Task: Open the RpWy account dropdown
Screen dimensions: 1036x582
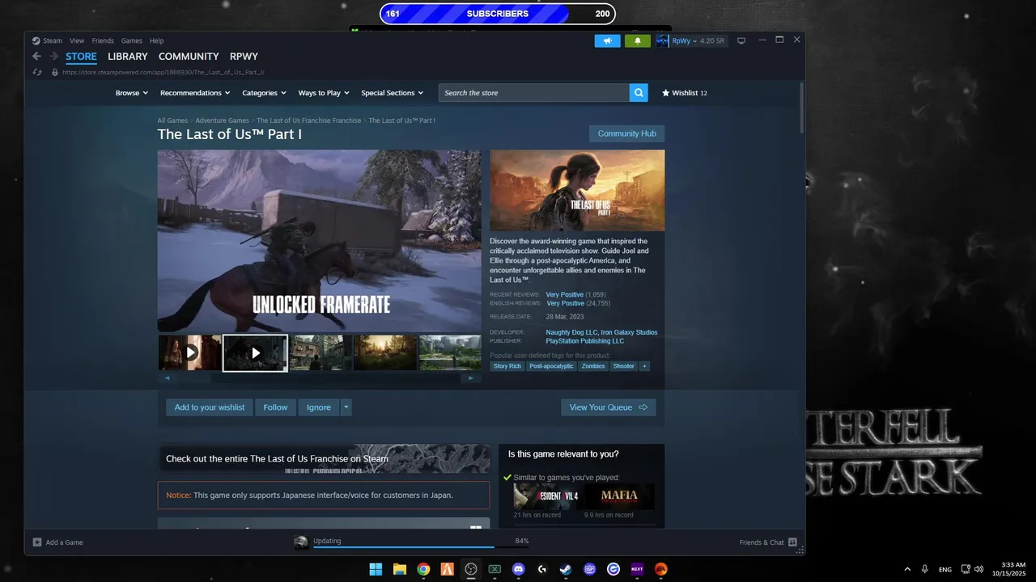Action: pyautogui.click(x=684, y=40)
